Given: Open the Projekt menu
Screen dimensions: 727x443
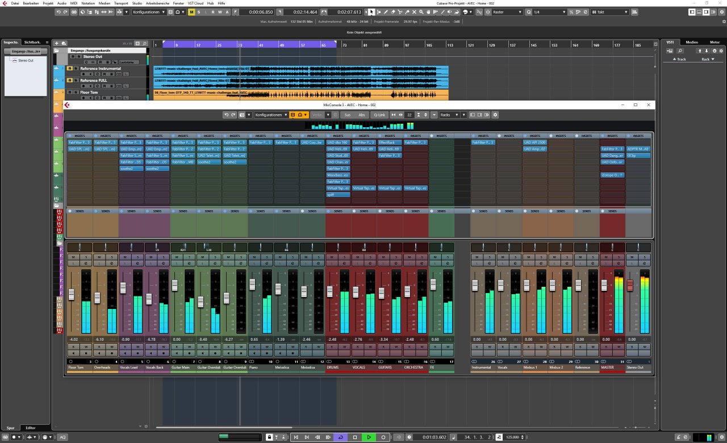Looking at the screenshot, I should (x=48, y=3).
